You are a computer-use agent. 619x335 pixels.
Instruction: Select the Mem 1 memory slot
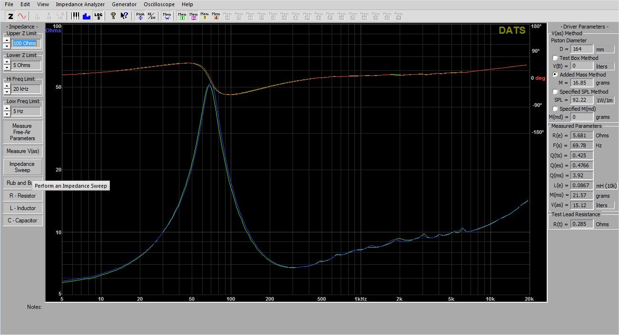[x=182, y=16]
